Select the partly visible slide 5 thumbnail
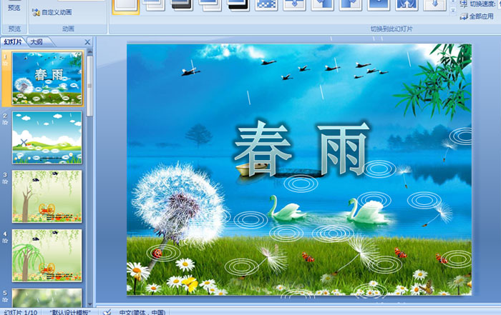 [47, 298]
